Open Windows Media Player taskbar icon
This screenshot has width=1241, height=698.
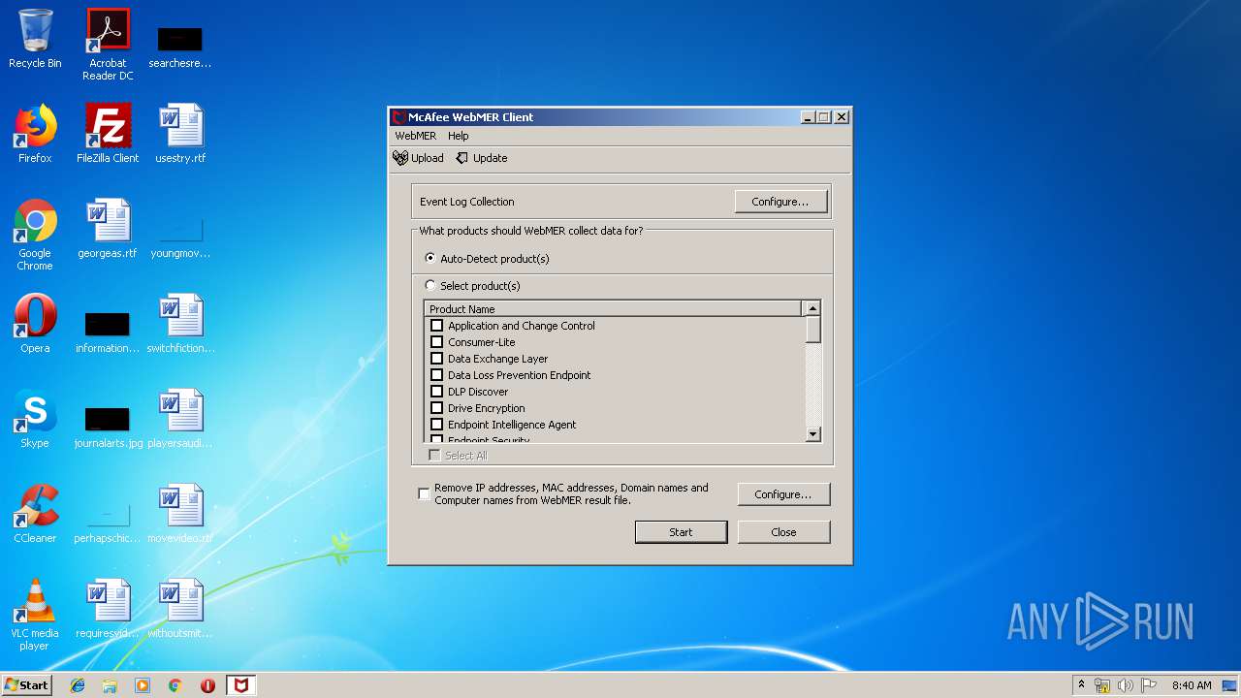pos(143,685)
